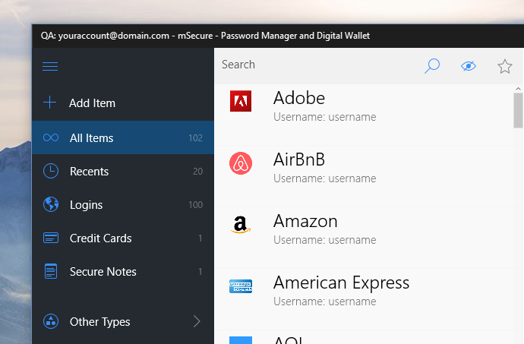
Task: Toggle the eye visibility icon
Action: (x=469, y=66)
